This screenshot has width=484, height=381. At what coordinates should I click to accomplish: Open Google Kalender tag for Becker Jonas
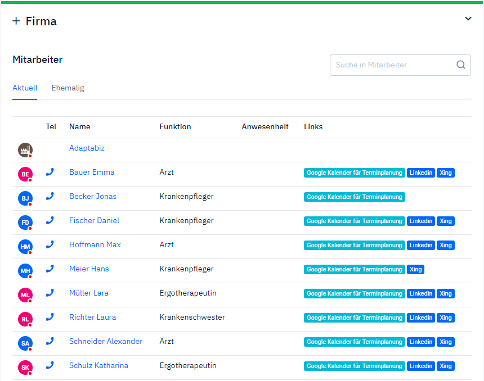point(354,197)
